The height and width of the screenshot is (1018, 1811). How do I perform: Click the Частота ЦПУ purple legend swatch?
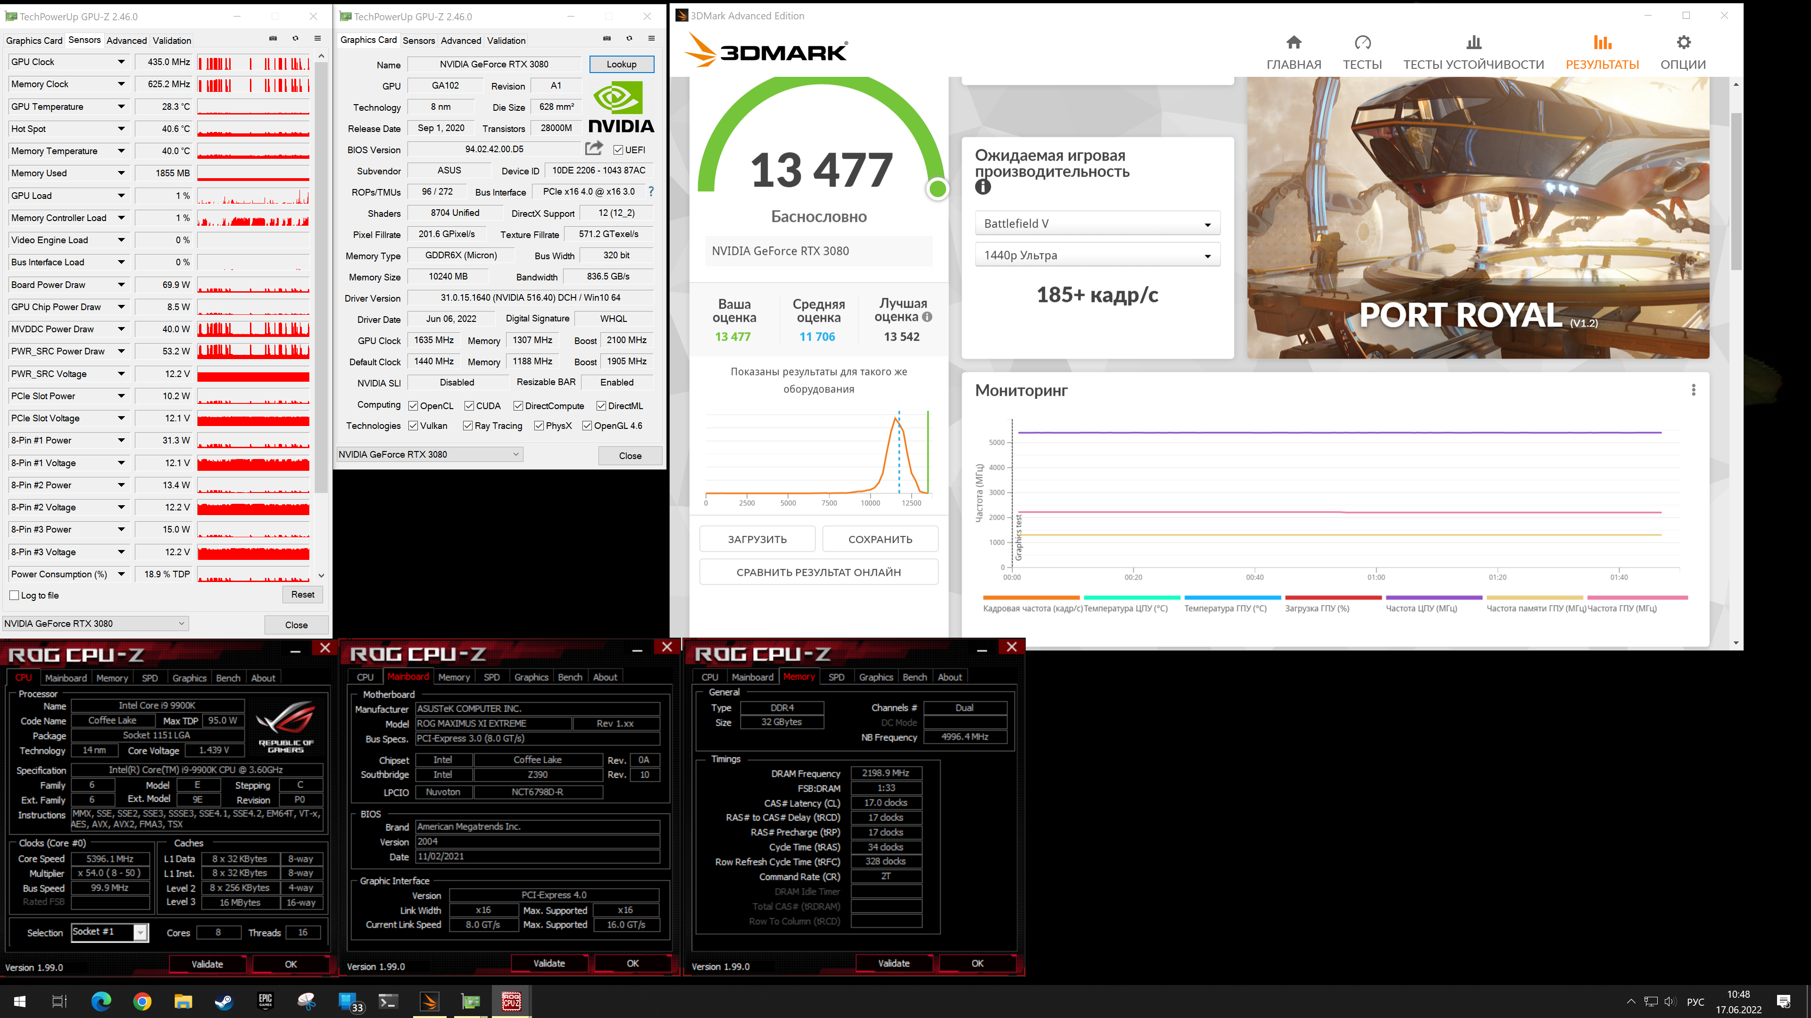[1434, 598]
